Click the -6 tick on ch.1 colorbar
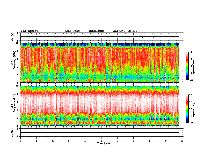Screen dimensions: 205x158 click(x=191, y=52)
